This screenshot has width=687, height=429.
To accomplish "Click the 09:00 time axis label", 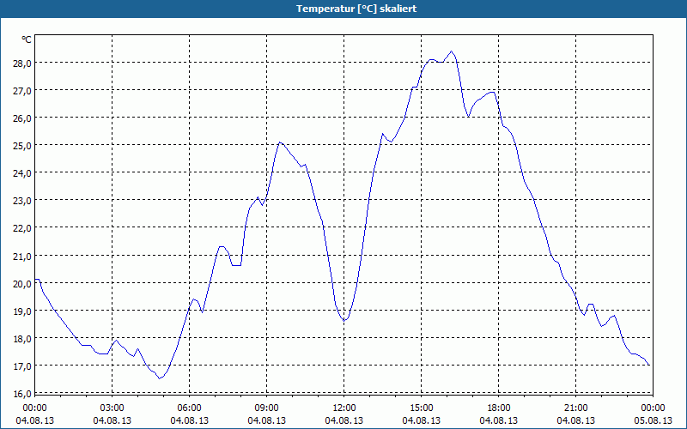I will coord(267,408).
